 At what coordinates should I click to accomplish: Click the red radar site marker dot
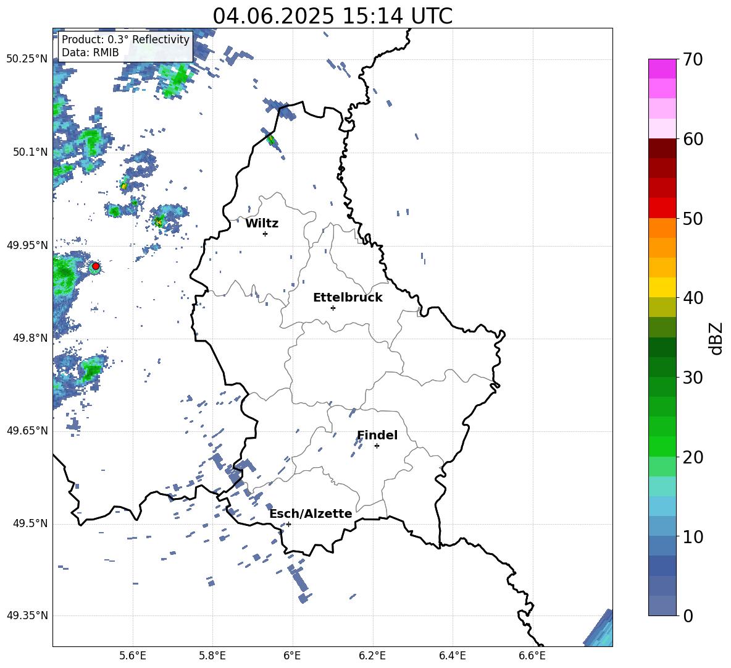96,266
